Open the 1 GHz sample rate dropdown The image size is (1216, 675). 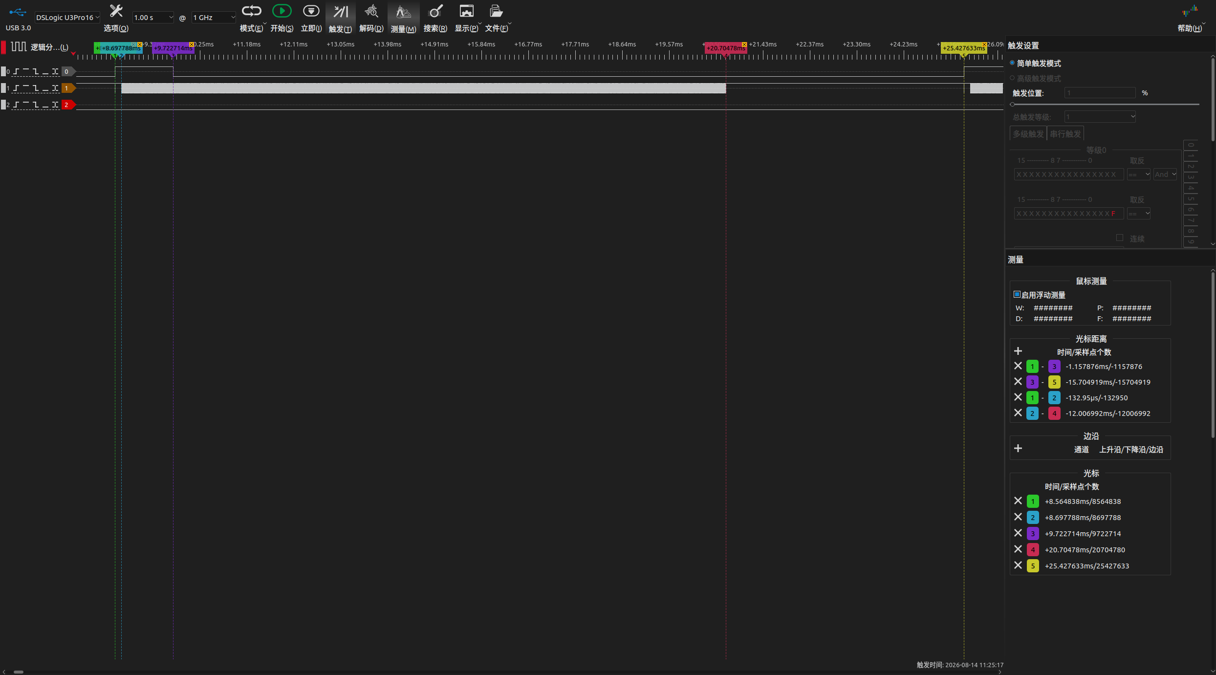pyautogui.click(x=214, y=18)
